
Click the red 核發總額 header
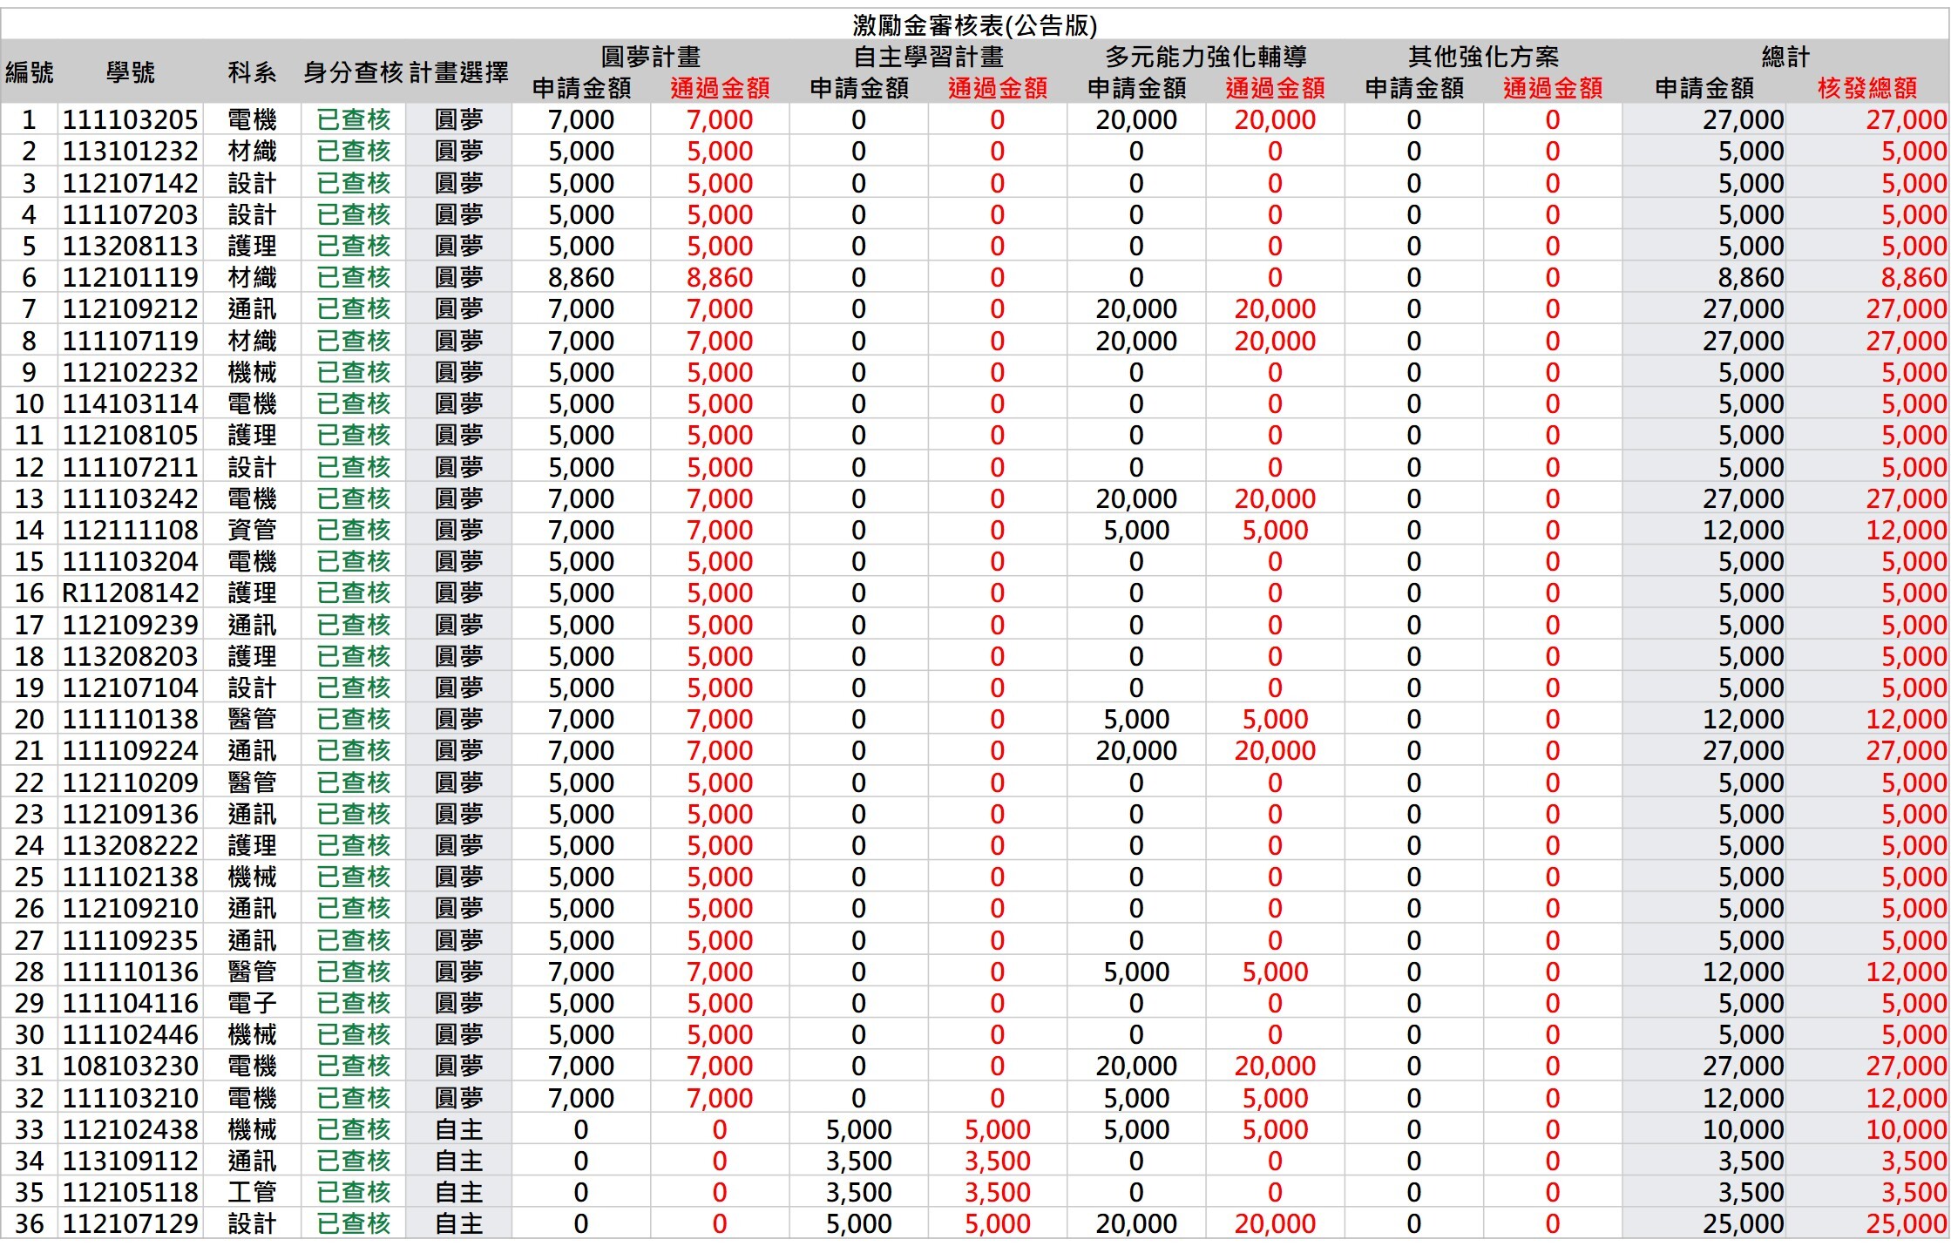point(1866,88)
